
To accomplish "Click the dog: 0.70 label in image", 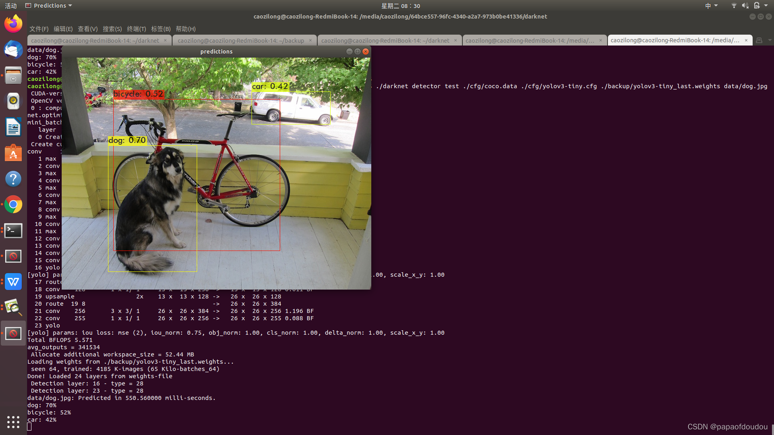I will point(127,140).
